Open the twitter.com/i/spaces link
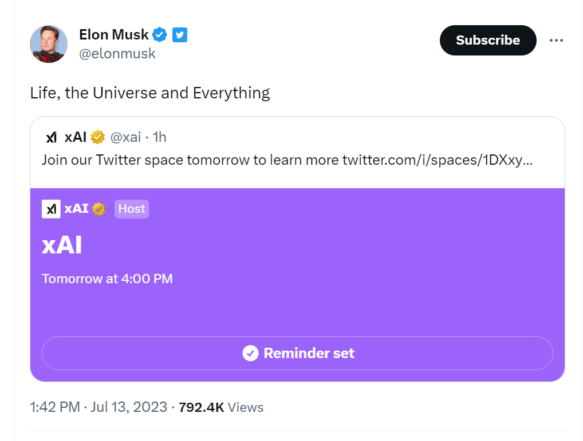Image resolution: width=583 pixels, height=441 pixels. point(438,160)
